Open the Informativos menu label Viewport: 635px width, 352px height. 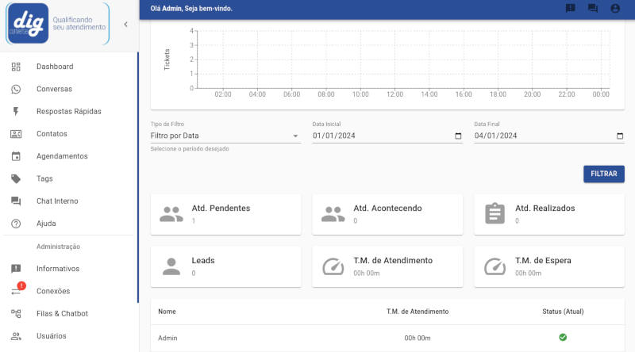point(58,269)
